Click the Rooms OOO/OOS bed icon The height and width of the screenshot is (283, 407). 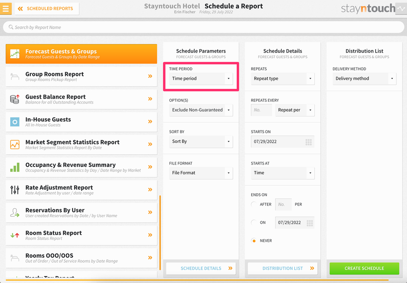15,258
